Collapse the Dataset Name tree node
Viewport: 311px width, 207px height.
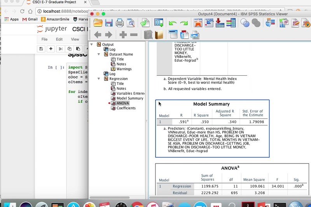(x=99, y=54)
